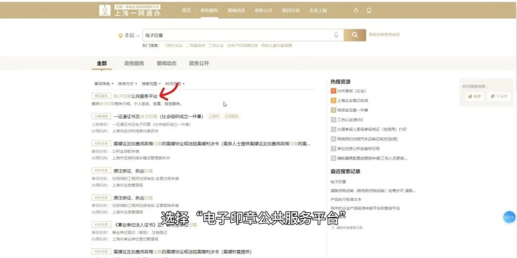Open 走进上海 in top navigation
The image size is (517, 258).
pos(318,11)
